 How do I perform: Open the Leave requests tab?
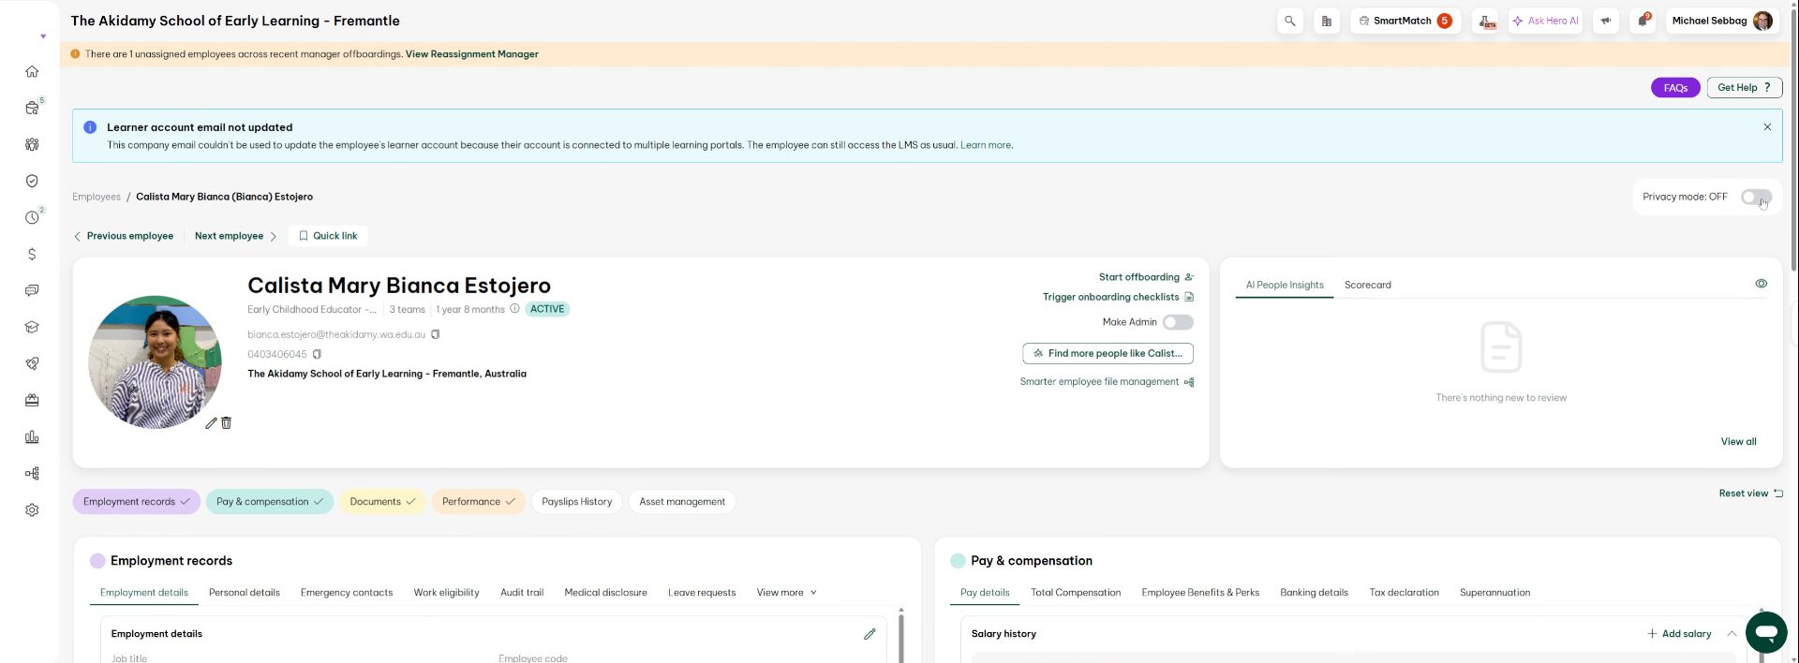pos(702,593)
